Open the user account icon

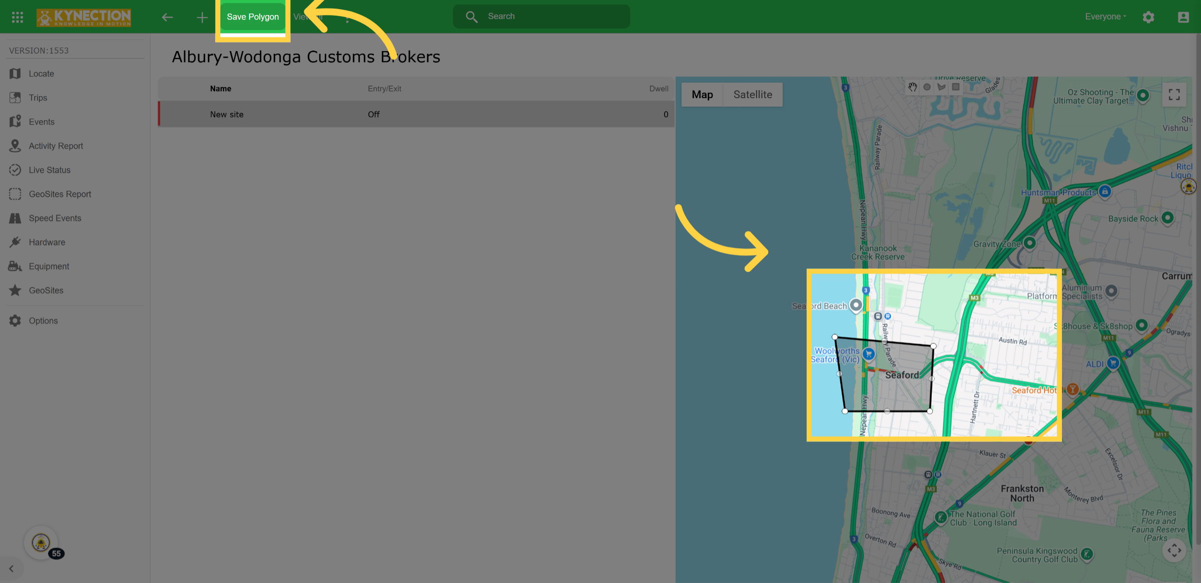coord(1183,17)
